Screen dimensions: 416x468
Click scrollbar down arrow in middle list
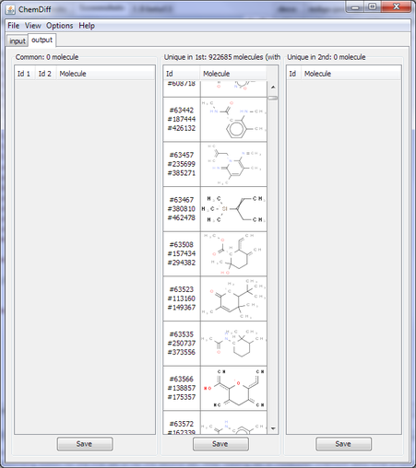[x=273, y=428]
